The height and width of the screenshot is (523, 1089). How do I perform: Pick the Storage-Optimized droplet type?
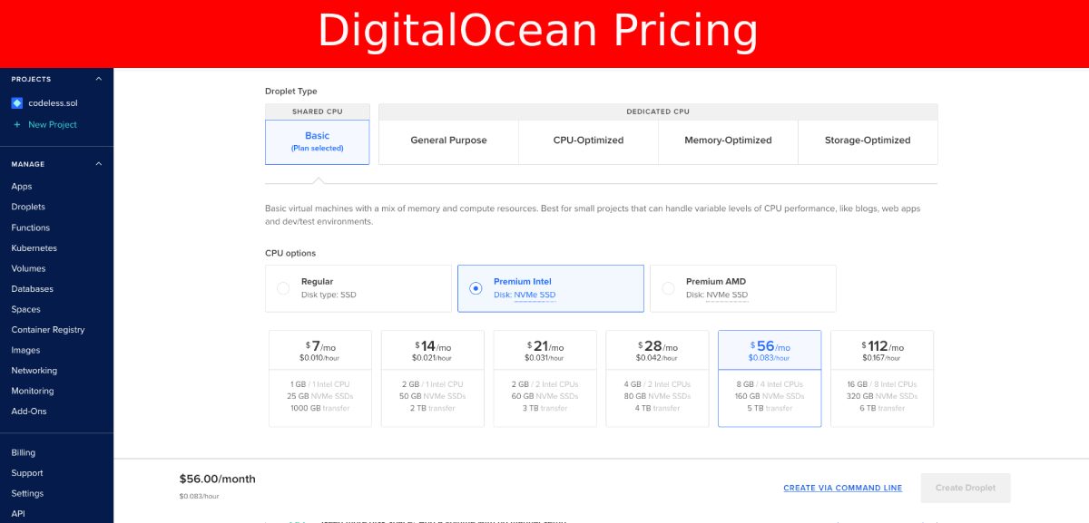(867, 140)
